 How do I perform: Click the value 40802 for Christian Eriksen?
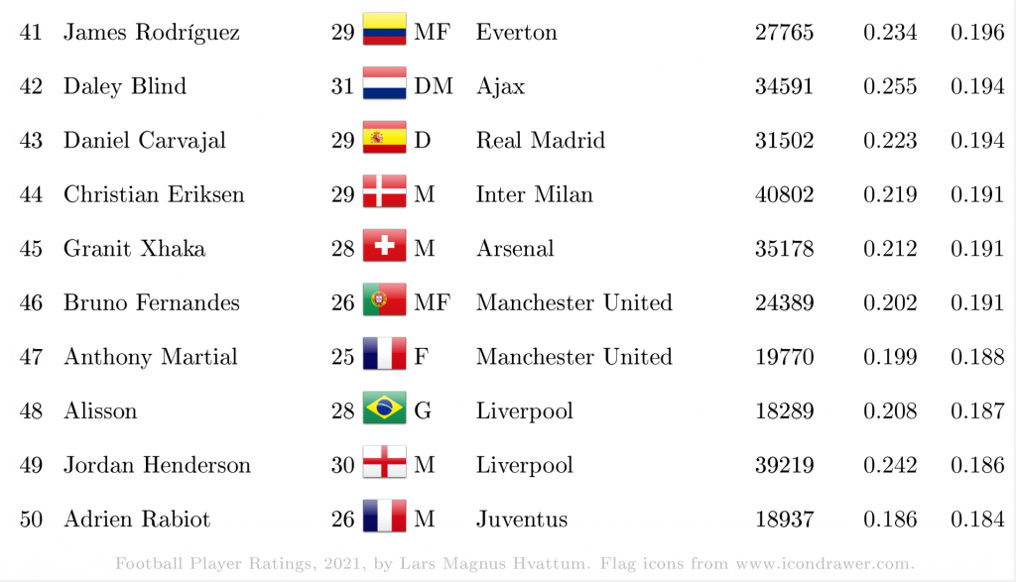coord(784,194)
